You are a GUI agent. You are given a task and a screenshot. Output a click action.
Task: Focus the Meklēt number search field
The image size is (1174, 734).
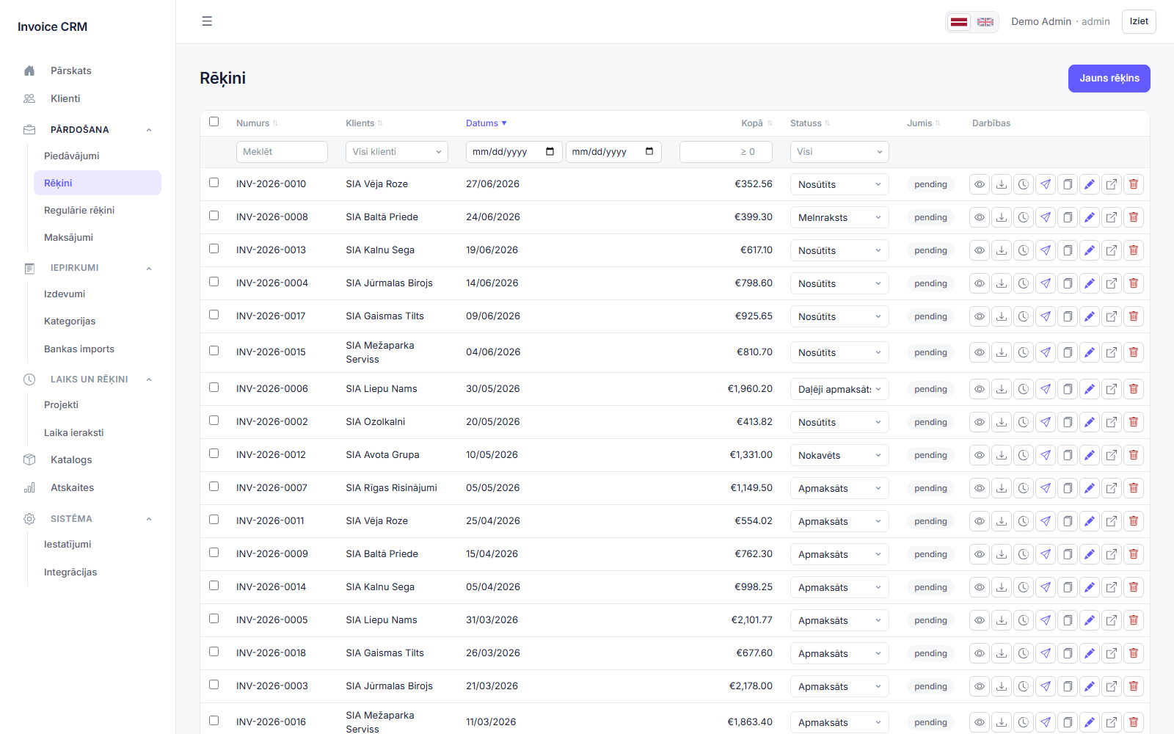coord(282,152)
